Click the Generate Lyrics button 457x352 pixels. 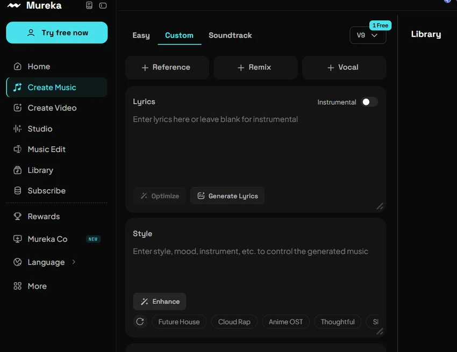[x=227, y=196]
